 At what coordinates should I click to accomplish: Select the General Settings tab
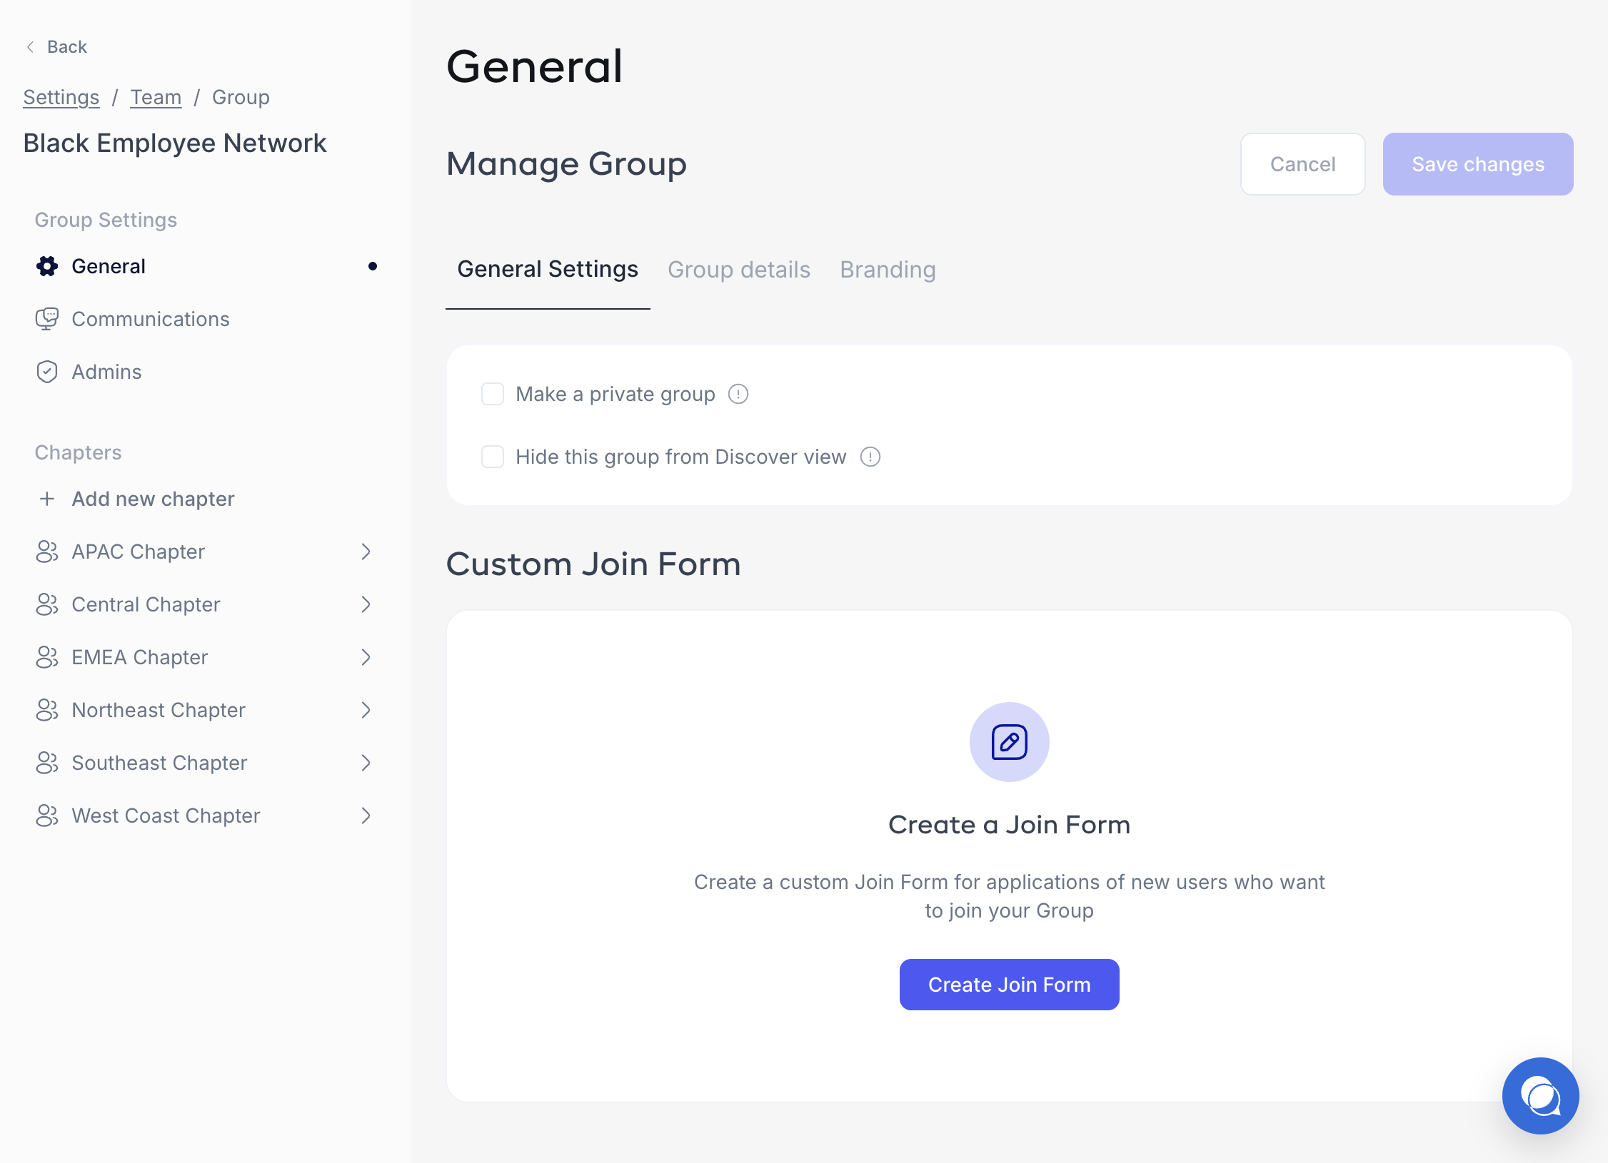tap(548, 270)
